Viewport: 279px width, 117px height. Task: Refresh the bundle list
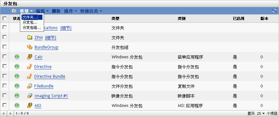coord(274,11)
